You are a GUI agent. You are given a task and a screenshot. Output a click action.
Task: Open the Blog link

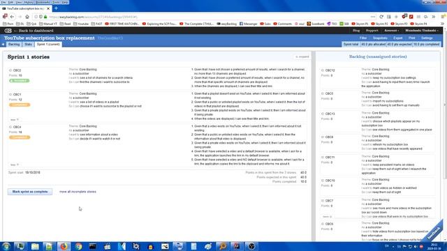(x=356, y=31)
